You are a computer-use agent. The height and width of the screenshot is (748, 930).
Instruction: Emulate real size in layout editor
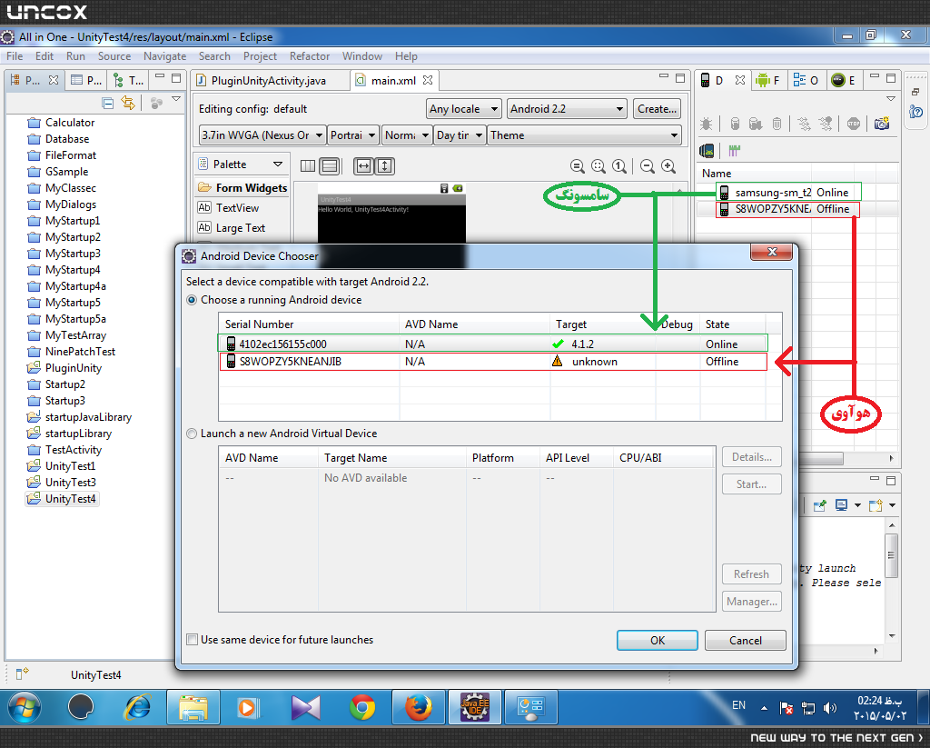577,166
